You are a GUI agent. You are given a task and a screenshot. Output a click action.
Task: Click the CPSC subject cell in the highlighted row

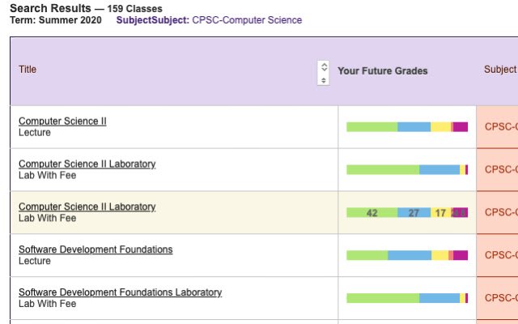(500, 213)
